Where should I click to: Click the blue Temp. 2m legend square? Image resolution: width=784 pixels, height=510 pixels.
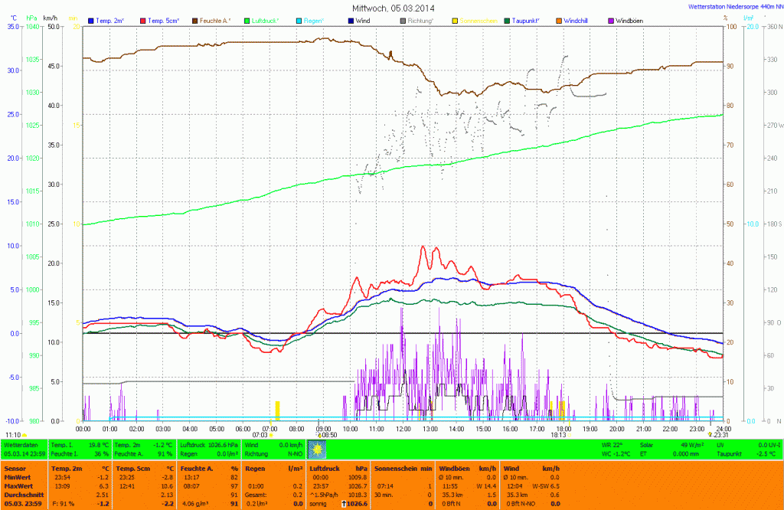point(92,19)
